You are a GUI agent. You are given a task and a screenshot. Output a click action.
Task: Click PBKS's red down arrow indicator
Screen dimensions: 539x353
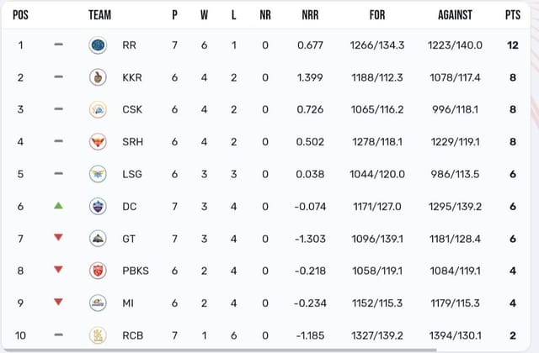[58, 270]
